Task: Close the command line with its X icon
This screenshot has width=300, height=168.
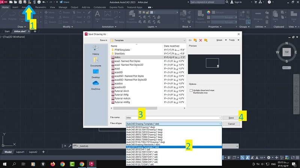Action: (x=65, y=146)
